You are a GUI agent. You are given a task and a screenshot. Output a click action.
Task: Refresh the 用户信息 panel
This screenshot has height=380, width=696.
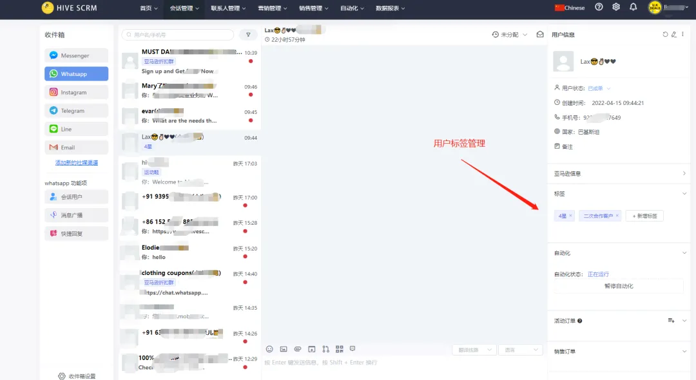pyautogui.click(x=665, y=34)
